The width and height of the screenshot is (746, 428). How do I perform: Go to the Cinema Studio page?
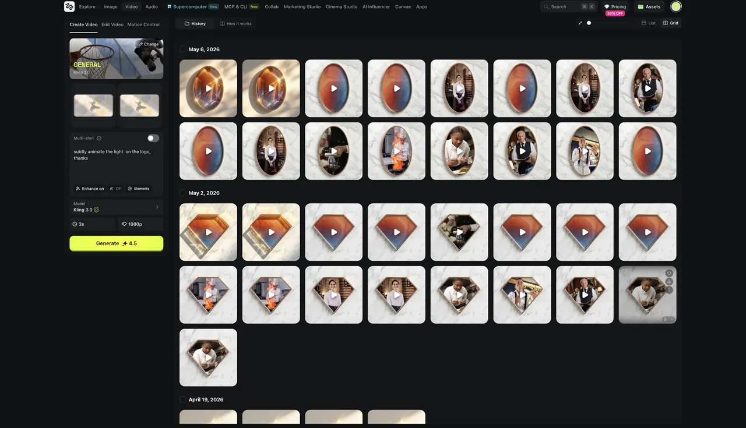342,6
